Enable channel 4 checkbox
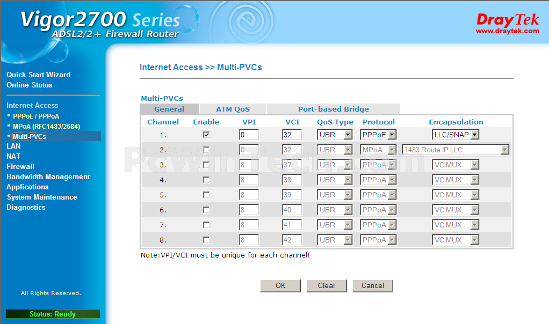The width and height of the screenshot is (549, 324). point(206,180)
